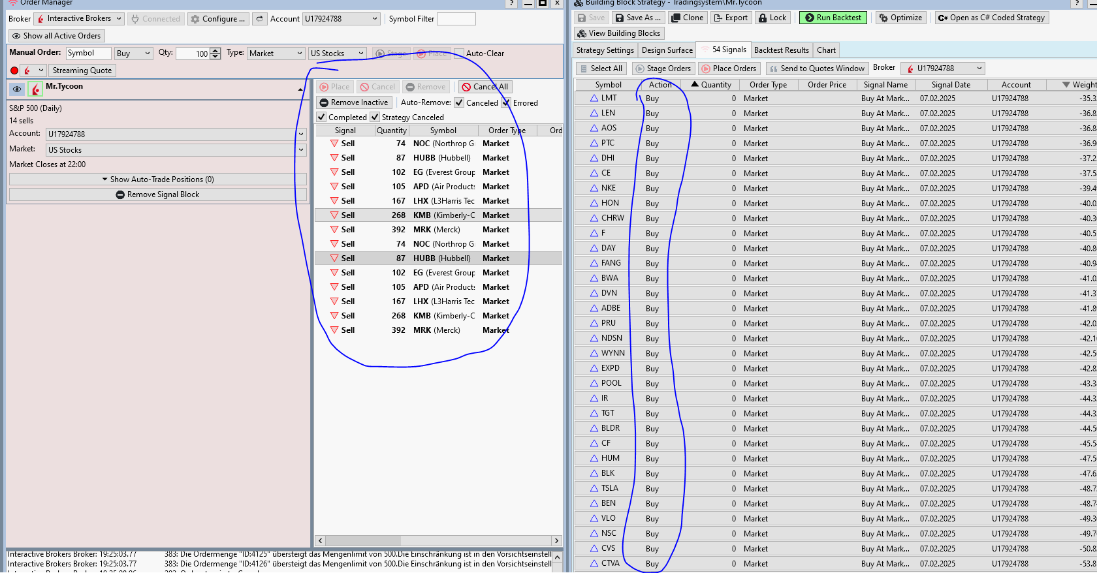
Task: Switch to the Design Surface tab
Action: pyautogui.click(x=667, y=50)
